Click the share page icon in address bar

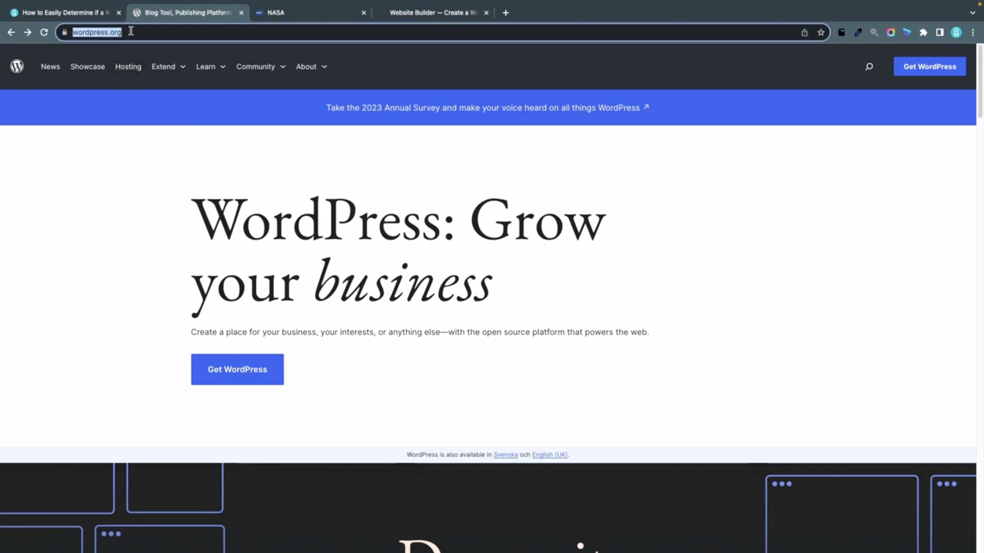pyautogui.click(x=804, y=32)
